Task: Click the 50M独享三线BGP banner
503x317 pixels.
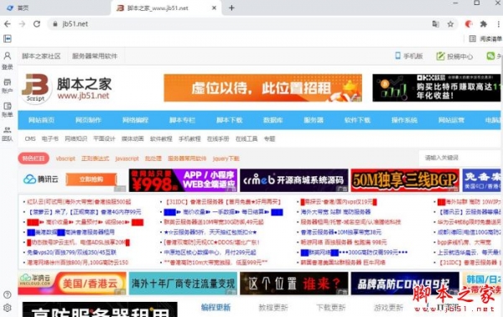Action: point(405,180)
